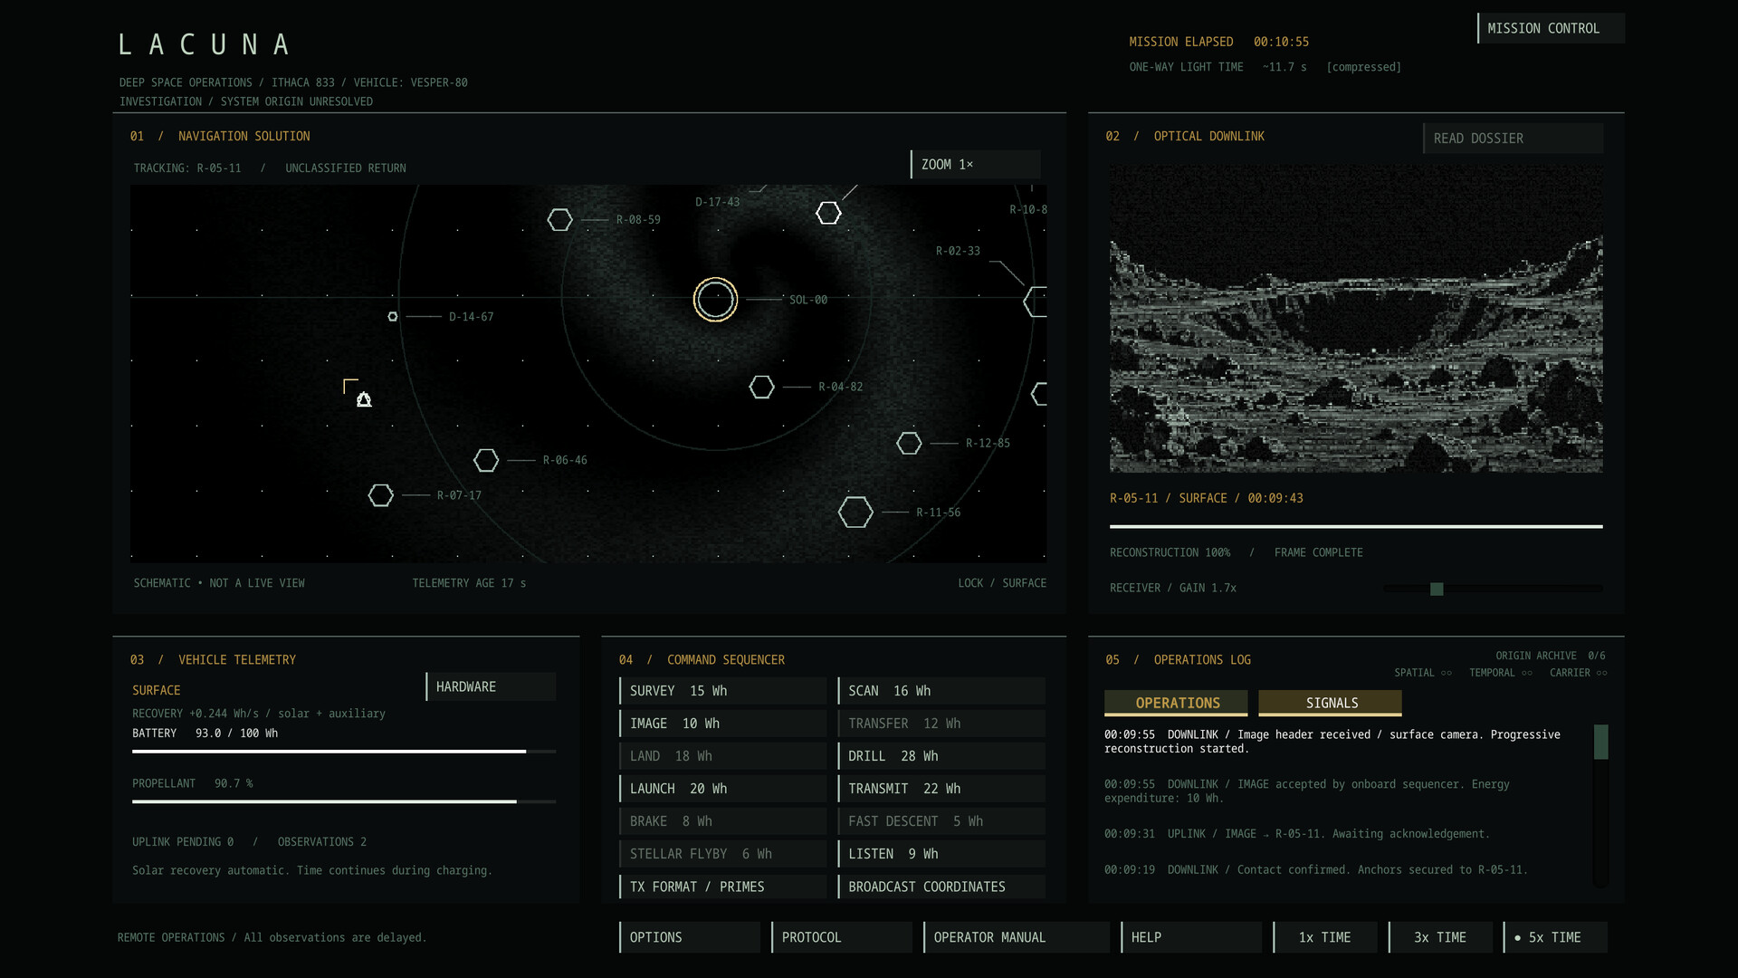Queue the TRANSMIT 22 Wh command
This screenshot has width=1738, height=978.
pyautogui.click(x=941, y=789)
